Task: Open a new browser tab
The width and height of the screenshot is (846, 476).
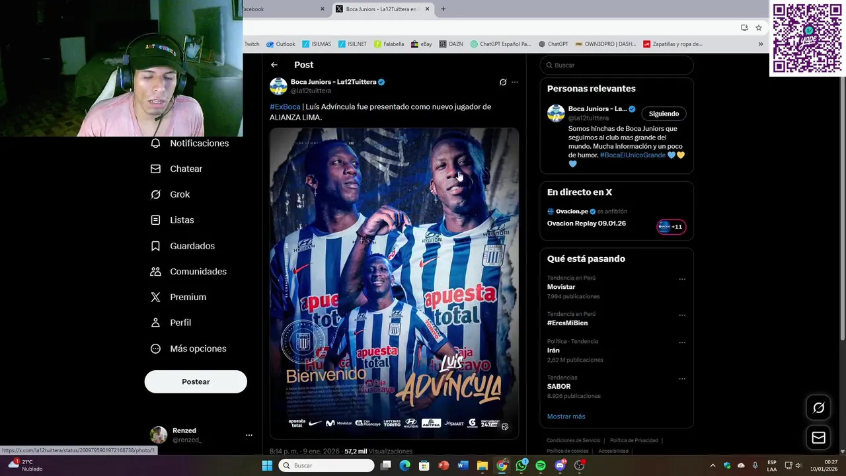Action: pyautogui.click(x=443, y=9)
